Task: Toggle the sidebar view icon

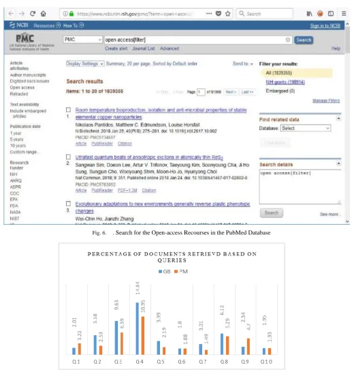Action: [x=331, y=14]
